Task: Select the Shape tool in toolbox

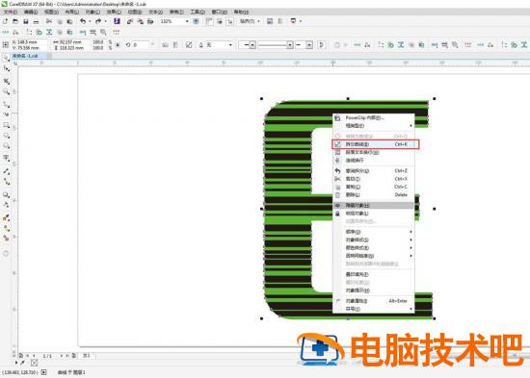Action: [x=6, y=69]
